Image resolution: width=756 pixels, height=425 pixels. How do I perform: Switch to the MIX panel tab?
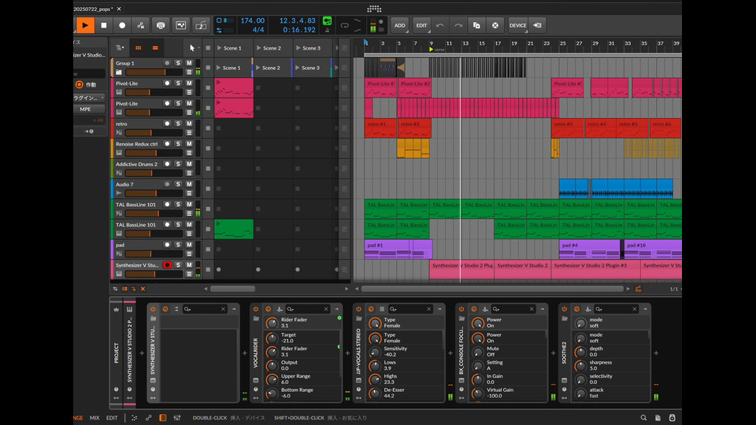coord(94,417)
